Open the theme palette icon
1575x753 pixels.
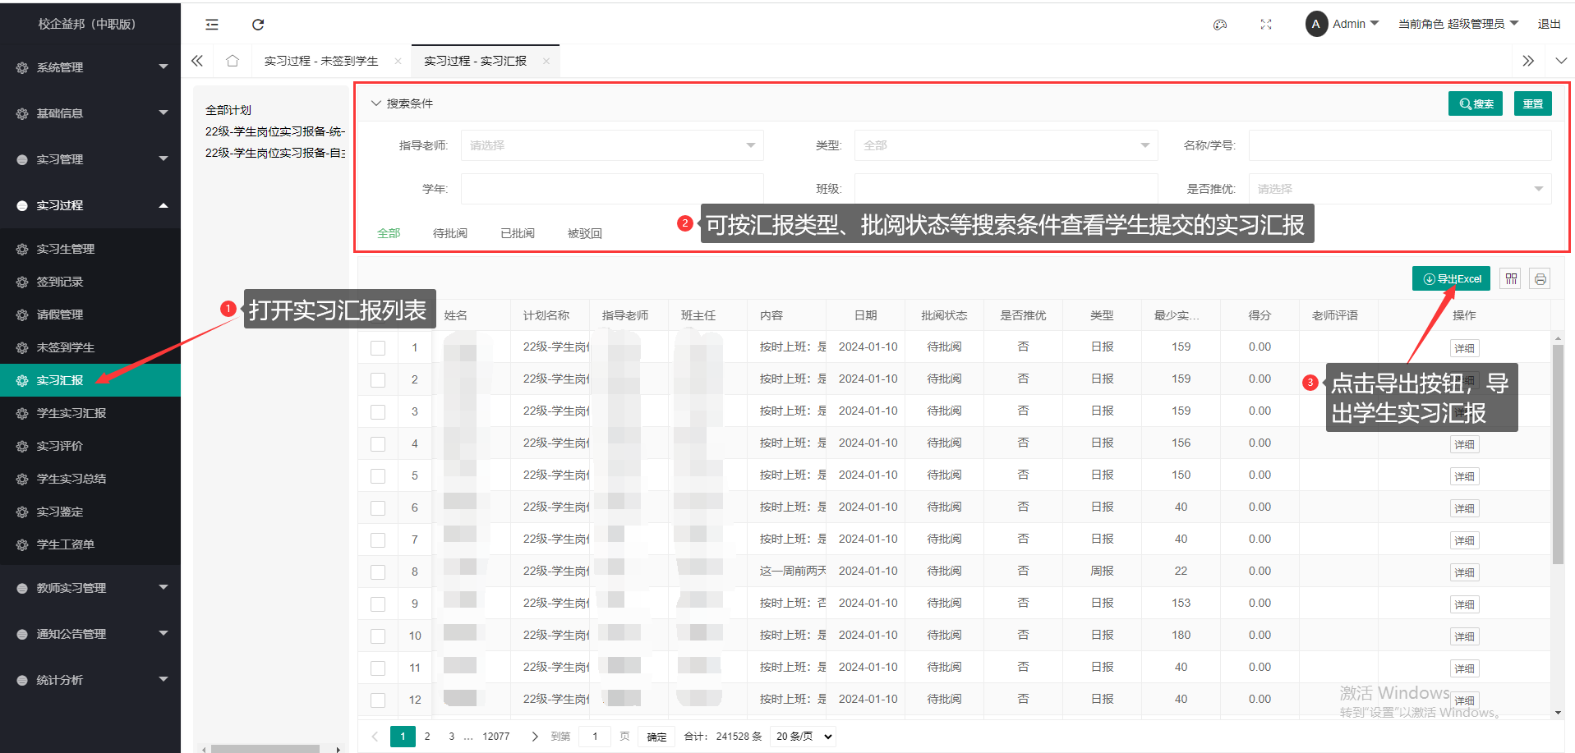1220,25
